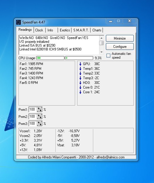
Task: Click the Pwm2 spinner arrows
Action: (40, 116)
